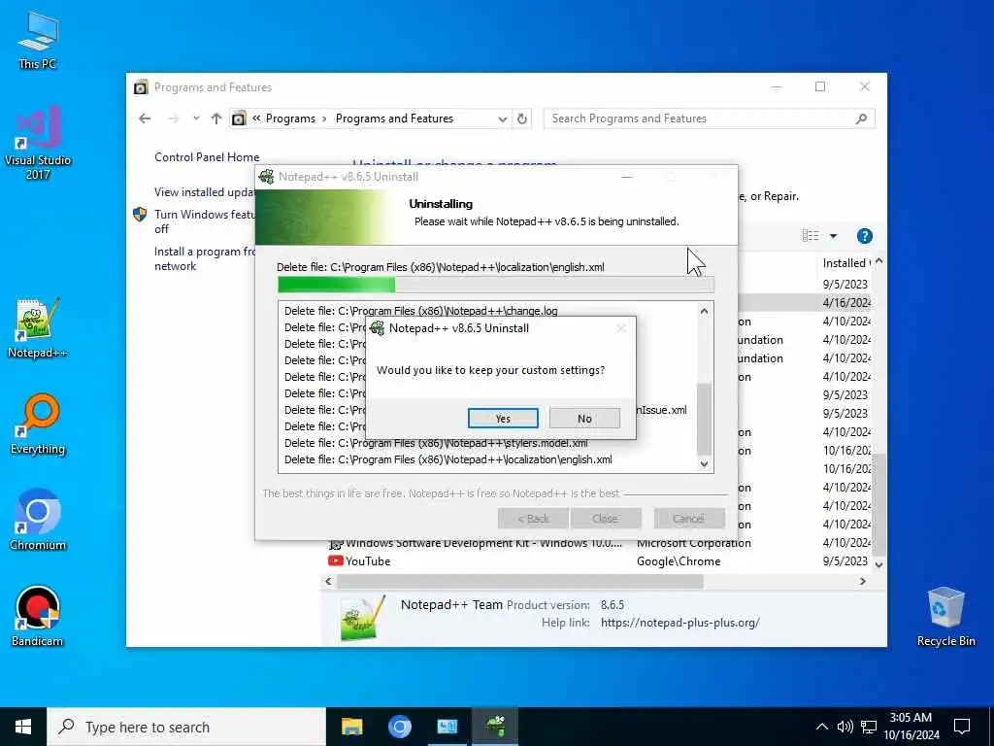The image size is (994, 746).
Task: Click log line ending in stylers.model.xml
Action: tap(436, 443)
